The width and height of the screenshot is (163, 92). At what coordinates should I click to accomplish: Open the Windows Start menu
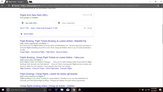click(3, 90)
